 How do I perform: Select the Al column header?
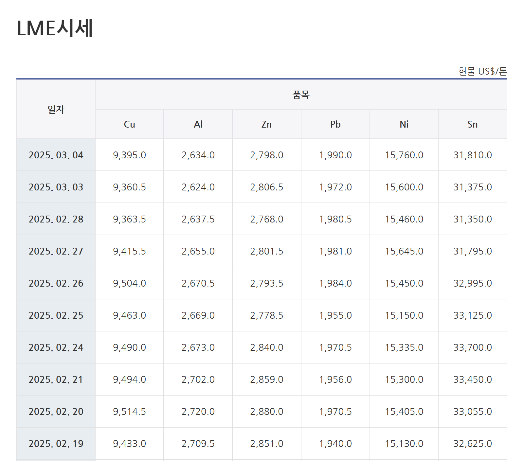(x=198, y=124)
